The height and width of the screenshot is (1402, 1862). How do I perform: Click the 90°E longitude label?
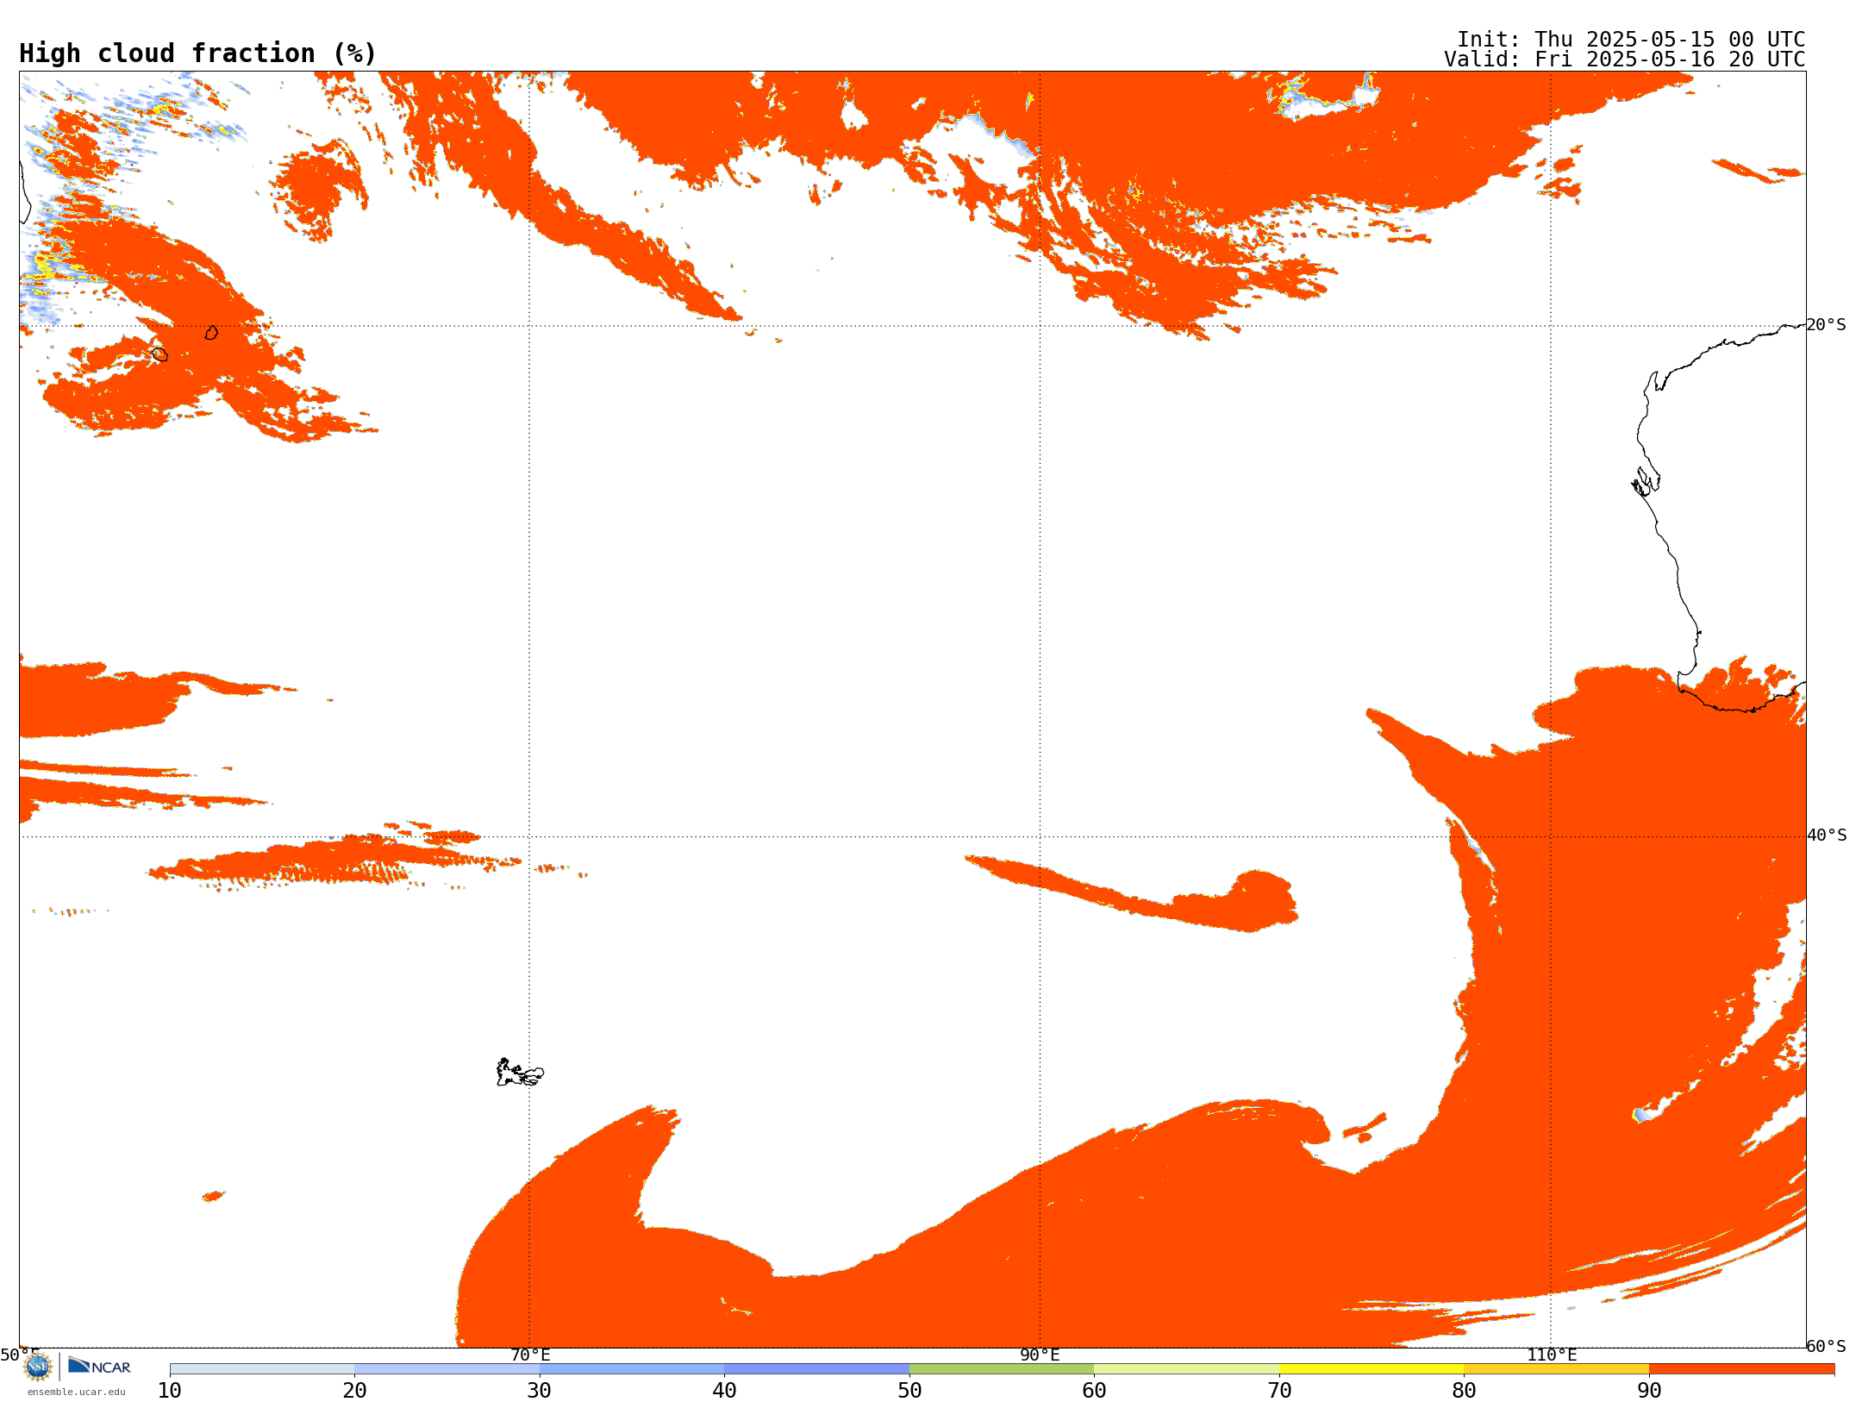[x=1040, y=1355]
